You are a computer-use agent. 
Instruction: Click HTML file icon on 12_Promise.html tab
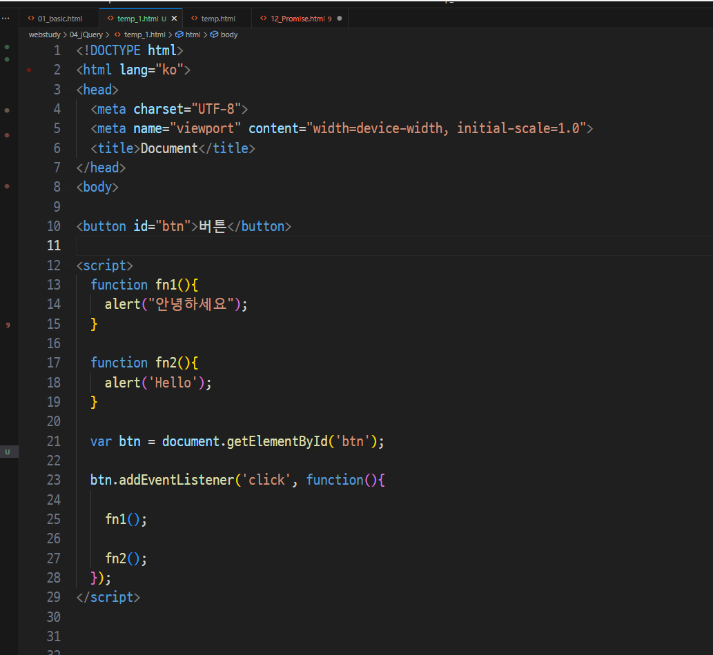(x=263, y=18)
